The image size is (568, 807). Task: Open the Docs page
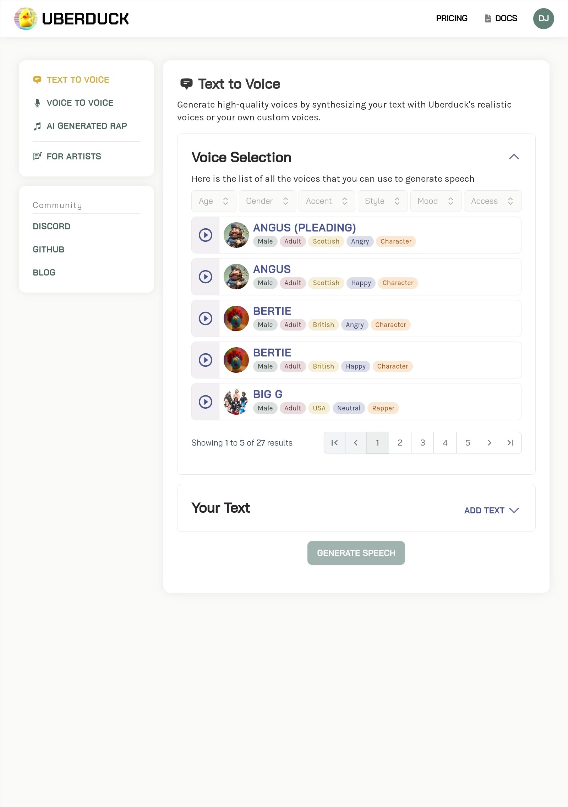click(x=501, y=18)
